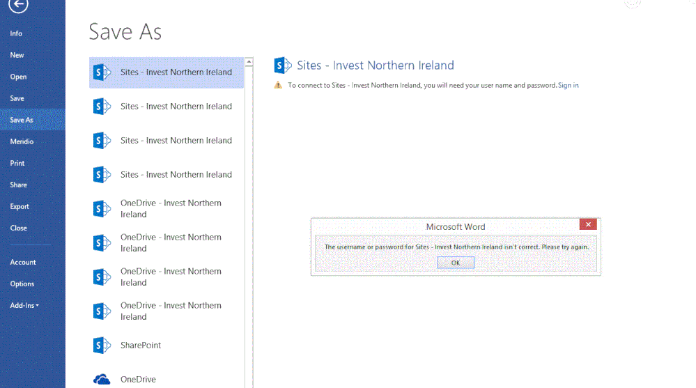Viewport: 696px width, 388px height.
Task: Click the Sign in link
Action: click(569, 85)
